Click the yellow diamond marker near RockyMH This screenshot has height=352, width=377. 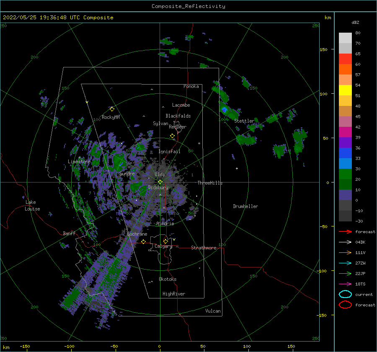[x=112, y=109]
